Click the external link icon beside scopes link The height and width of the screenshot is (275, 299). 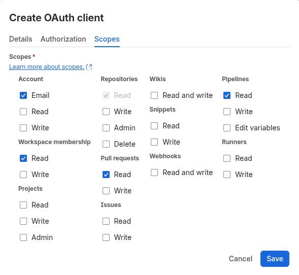tap(89, 67)
